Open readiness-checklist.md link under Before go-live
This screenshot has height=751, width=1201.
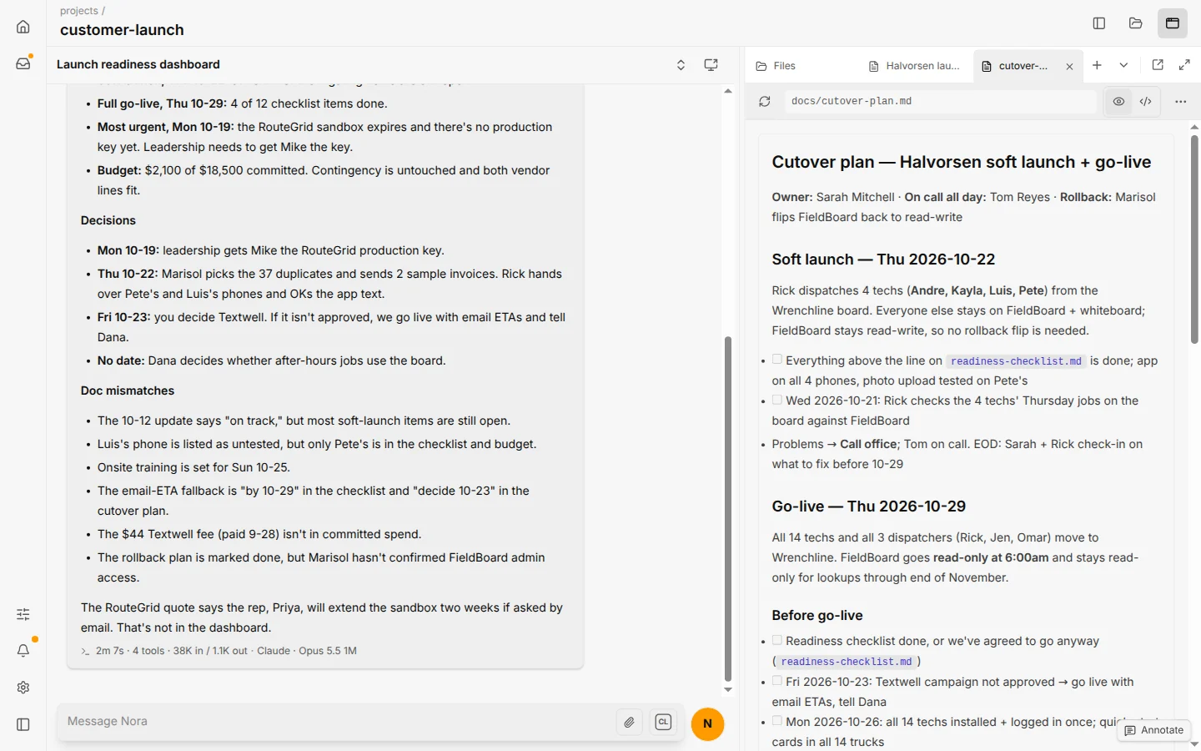point(847,662)
